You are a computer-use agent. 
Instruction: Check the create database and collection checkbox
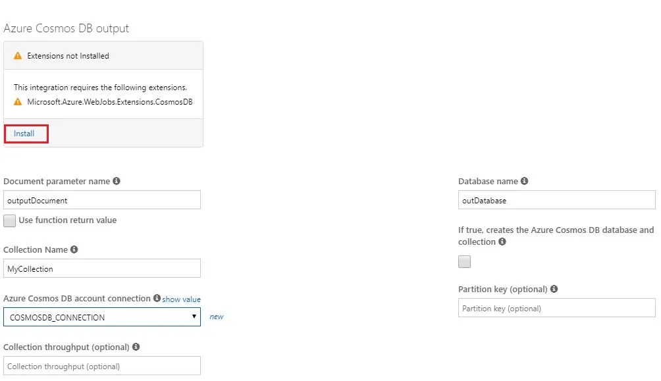pos(465,262)
